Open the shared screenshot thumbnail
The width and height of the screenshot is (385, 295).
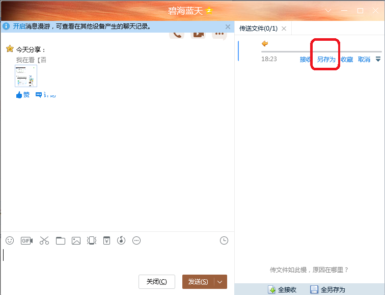click(x=26, y=76)
